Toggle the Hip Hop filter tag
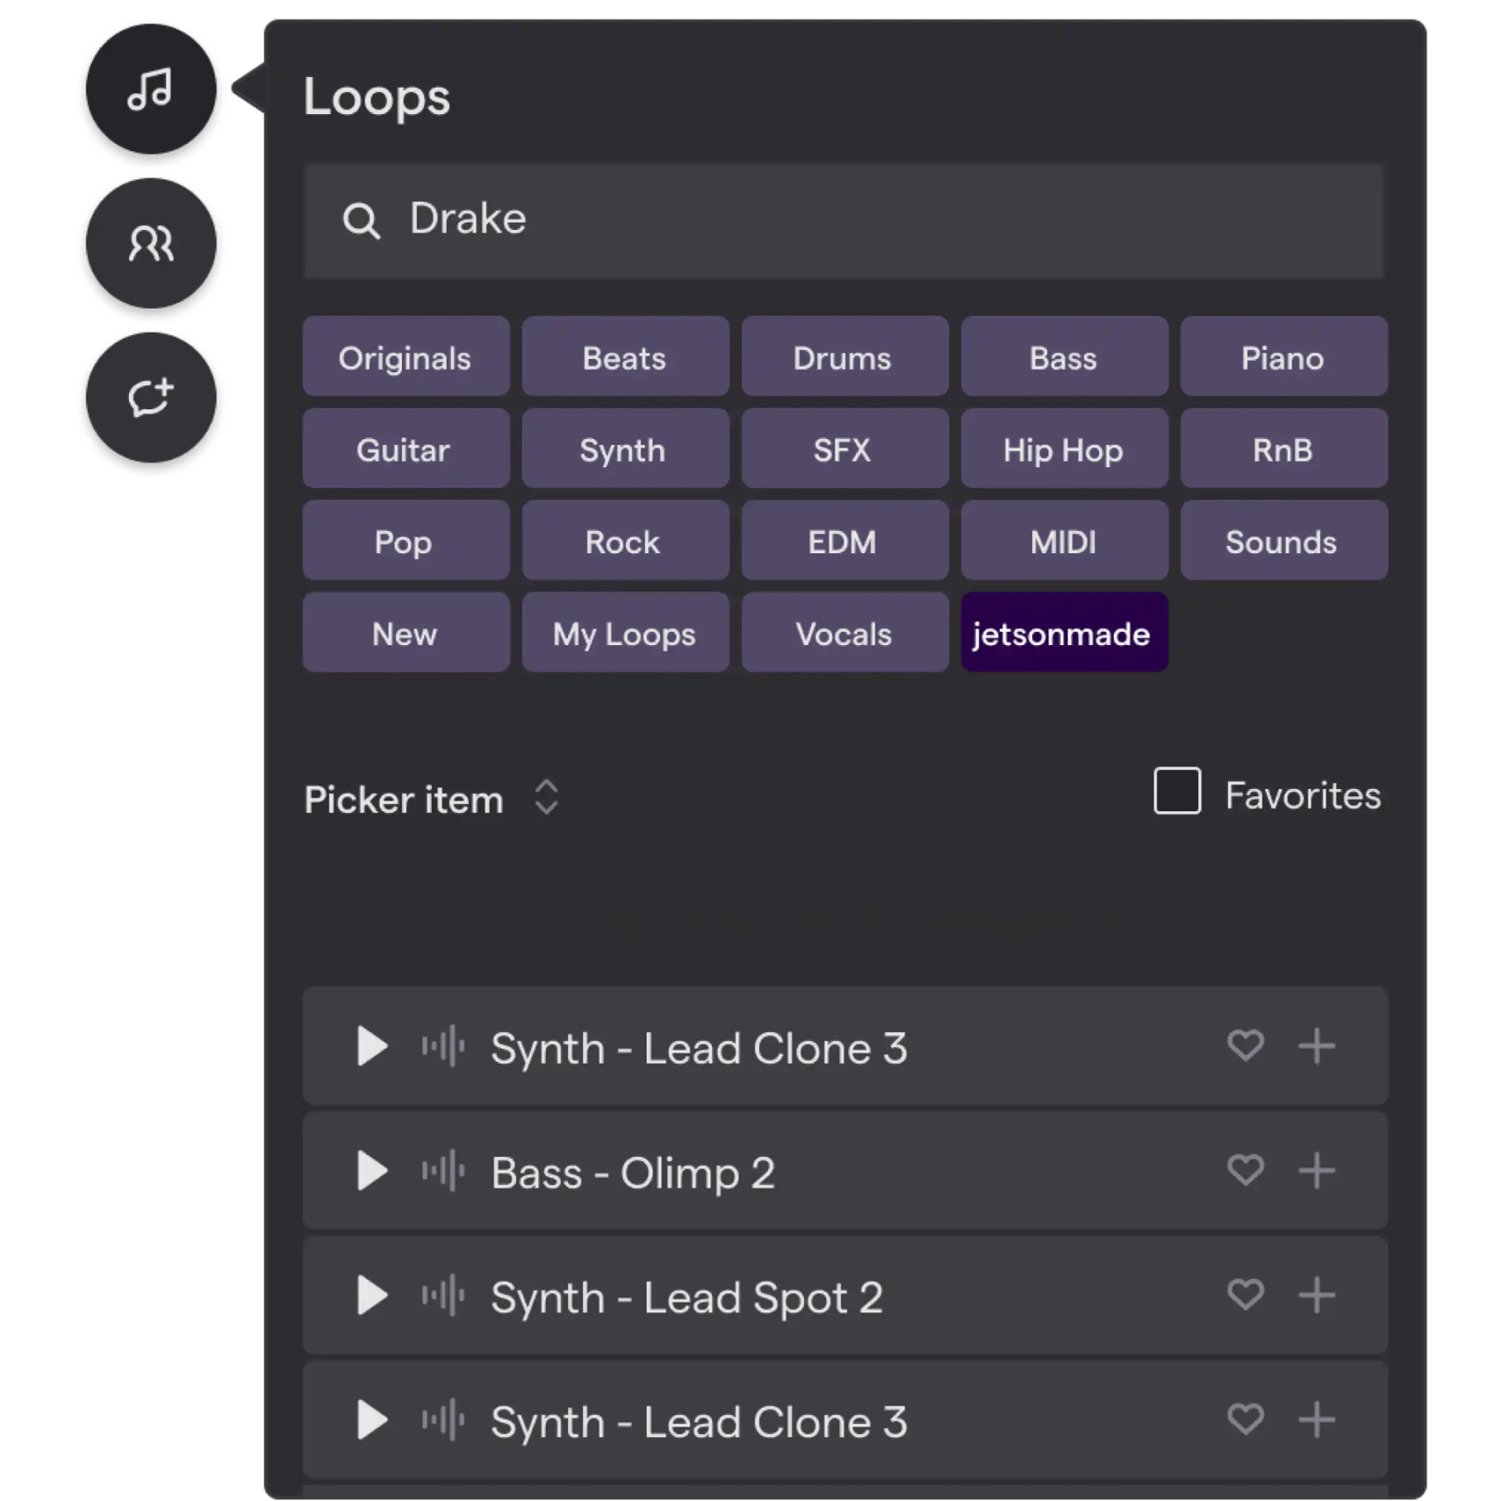Viewport: 1501px width, 1501px height. click(x=1063, y=449)
